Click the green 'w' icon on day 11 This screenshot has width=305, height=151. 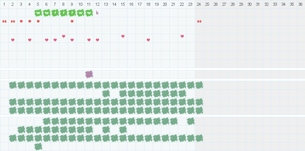coord(89,13)
